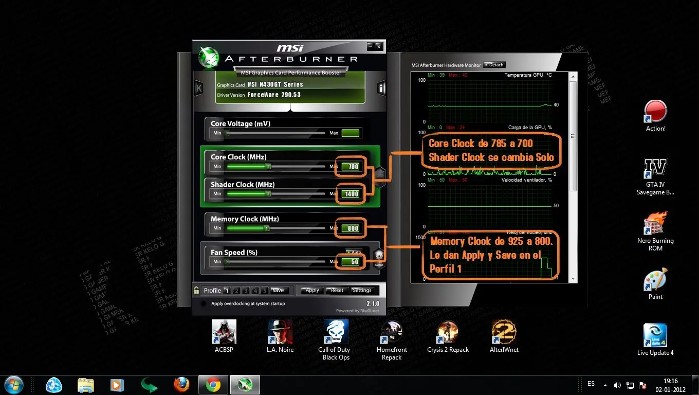
Task: Click the Core Clock slider handle
Action: (x=268, y=166)
